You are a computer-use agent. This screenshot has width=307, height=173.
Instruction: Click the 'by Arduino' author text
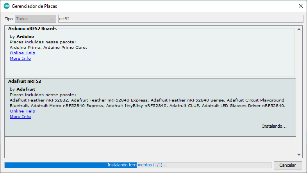click(22, 37)
